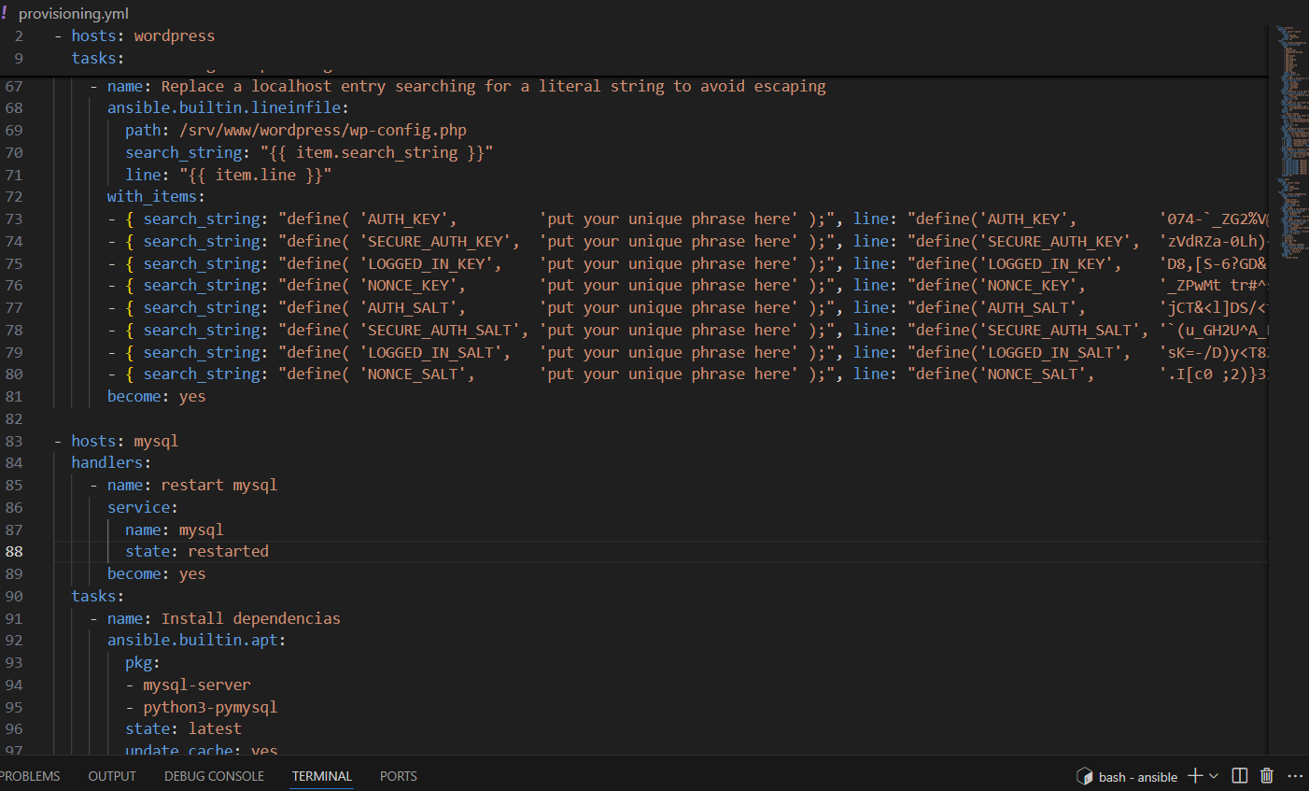Click 'name: restart mysql' line
Viewport: 1309px width, 791px height.
(x=192, y=485)
